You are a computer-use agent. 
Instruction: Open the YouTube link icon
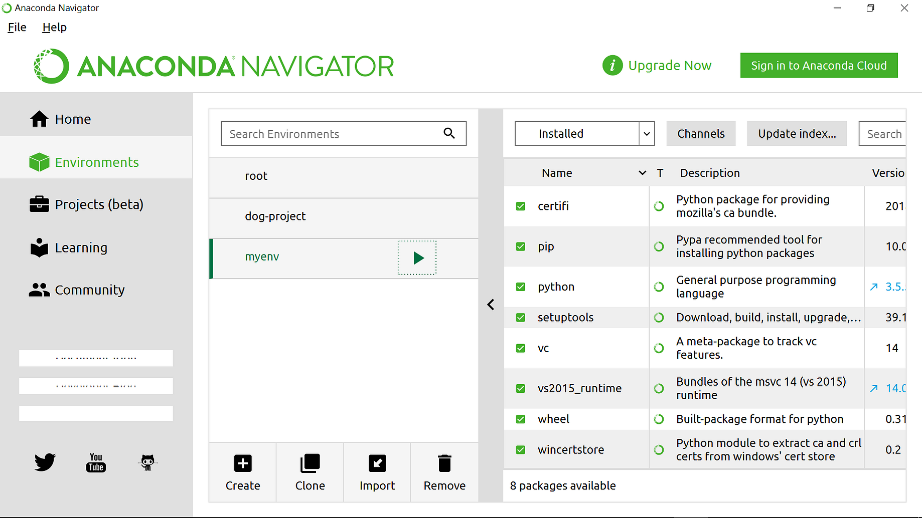(96, 462)
